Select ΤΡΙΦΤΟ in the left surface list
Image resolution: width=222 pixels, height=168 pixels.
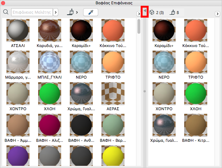click(113, 62)
